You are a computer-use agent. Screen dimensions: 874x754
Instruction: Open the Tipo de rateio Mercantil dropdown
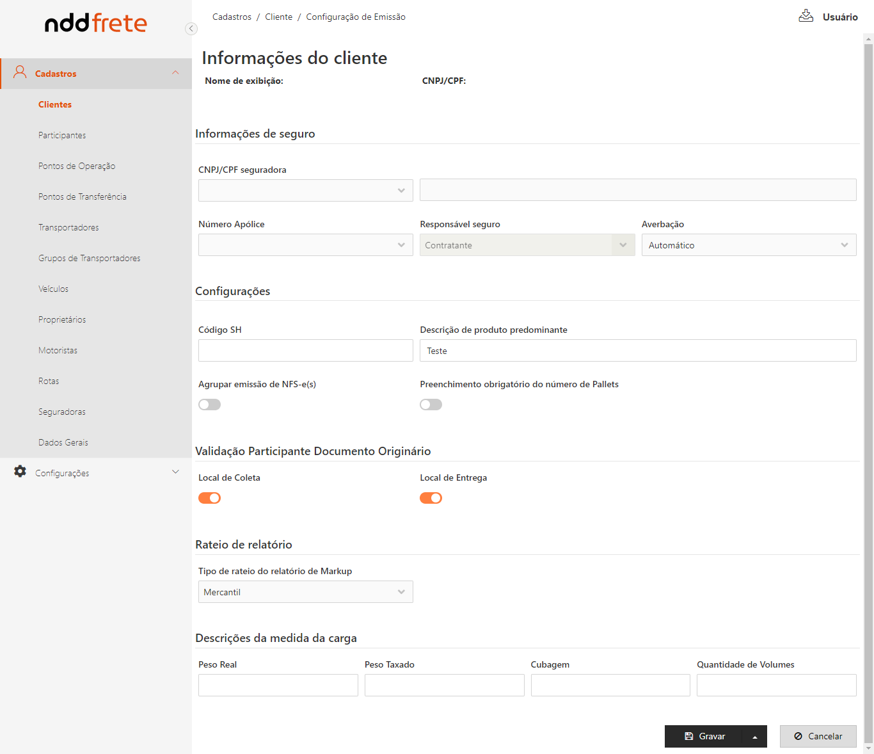coord(305,592)
